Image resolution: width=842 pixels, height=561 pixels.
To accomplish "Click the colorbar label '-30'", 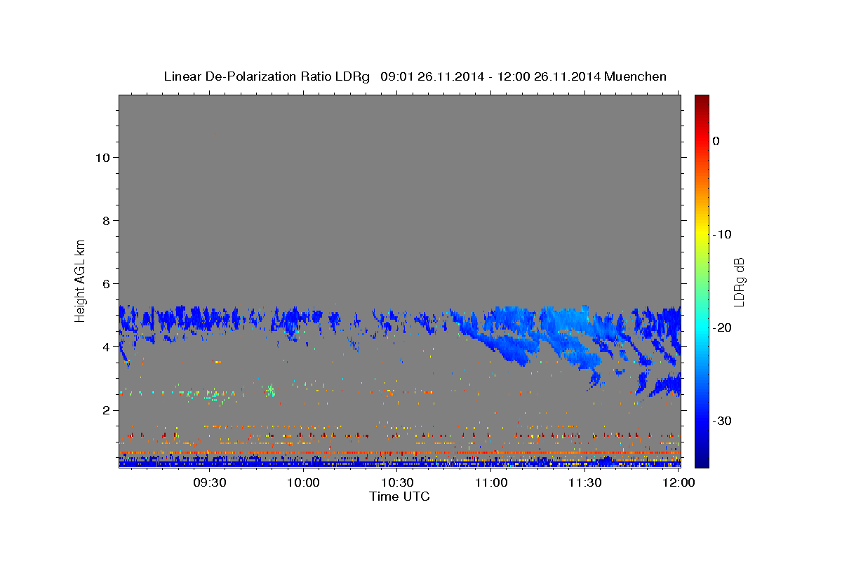I will [x=722, y=421].
